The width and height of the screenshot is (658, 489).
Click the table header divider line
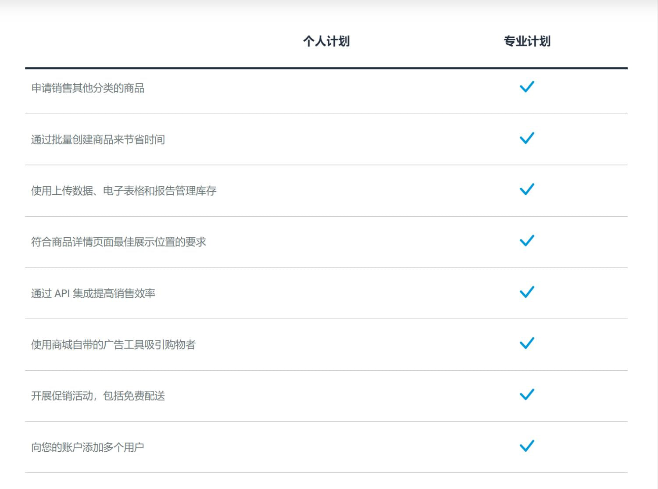(x=327, y=67)
